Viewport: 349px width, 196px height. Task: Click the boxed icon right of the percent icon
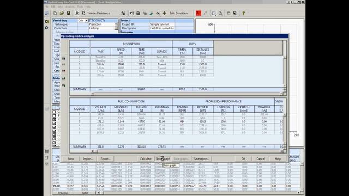click(x=131, y=13)
